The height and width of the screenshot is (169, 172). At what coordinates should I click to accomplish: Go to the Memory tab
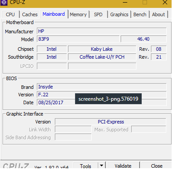click(78, 14)
